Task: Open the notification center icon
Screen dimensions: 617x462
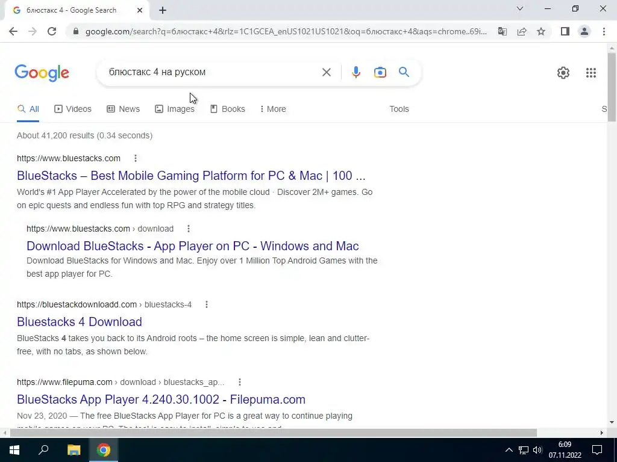Action: (x=597, y=450)
